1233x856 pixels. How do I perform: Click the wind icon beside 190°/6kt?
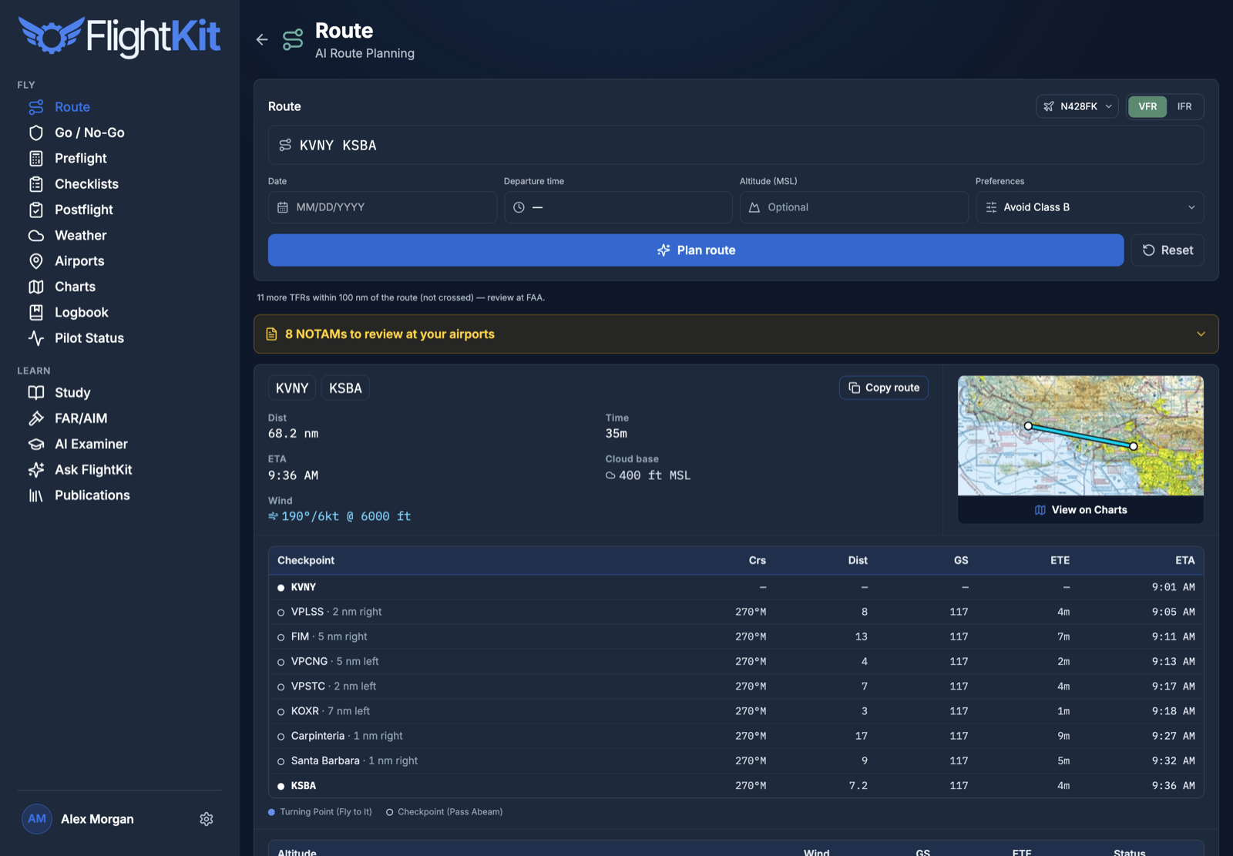click(x=273, y=516)
